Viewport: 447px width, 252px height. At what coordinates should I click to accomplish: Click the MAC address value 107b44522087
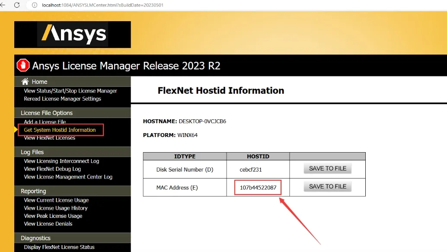pos(258,188)
